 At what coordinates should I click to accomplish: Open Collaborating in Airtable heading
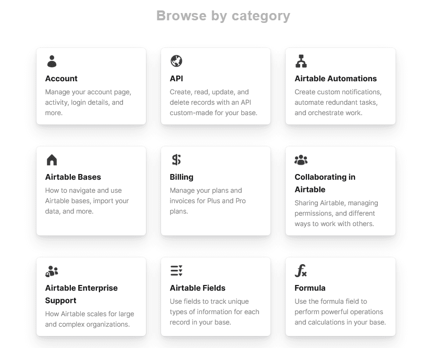[325, 183]
